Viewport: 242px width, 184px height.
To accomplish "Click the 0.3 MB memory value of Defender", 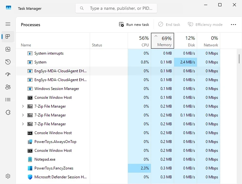I will (166, 177).
